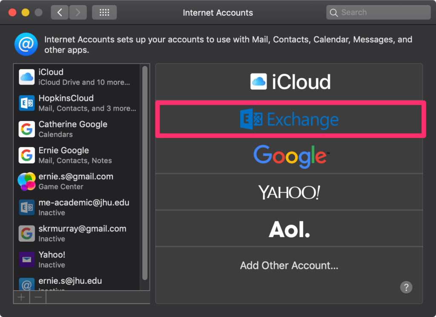Click the accounts list scrollbar
Viewport: 436px width, 317px height.
click(x=145, y=170)
